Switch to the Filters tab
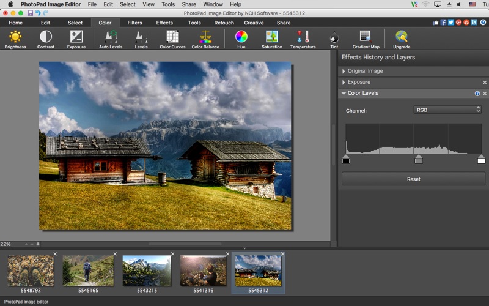The width and height of the screenshot is (489, 306). (x=134, y=23)
